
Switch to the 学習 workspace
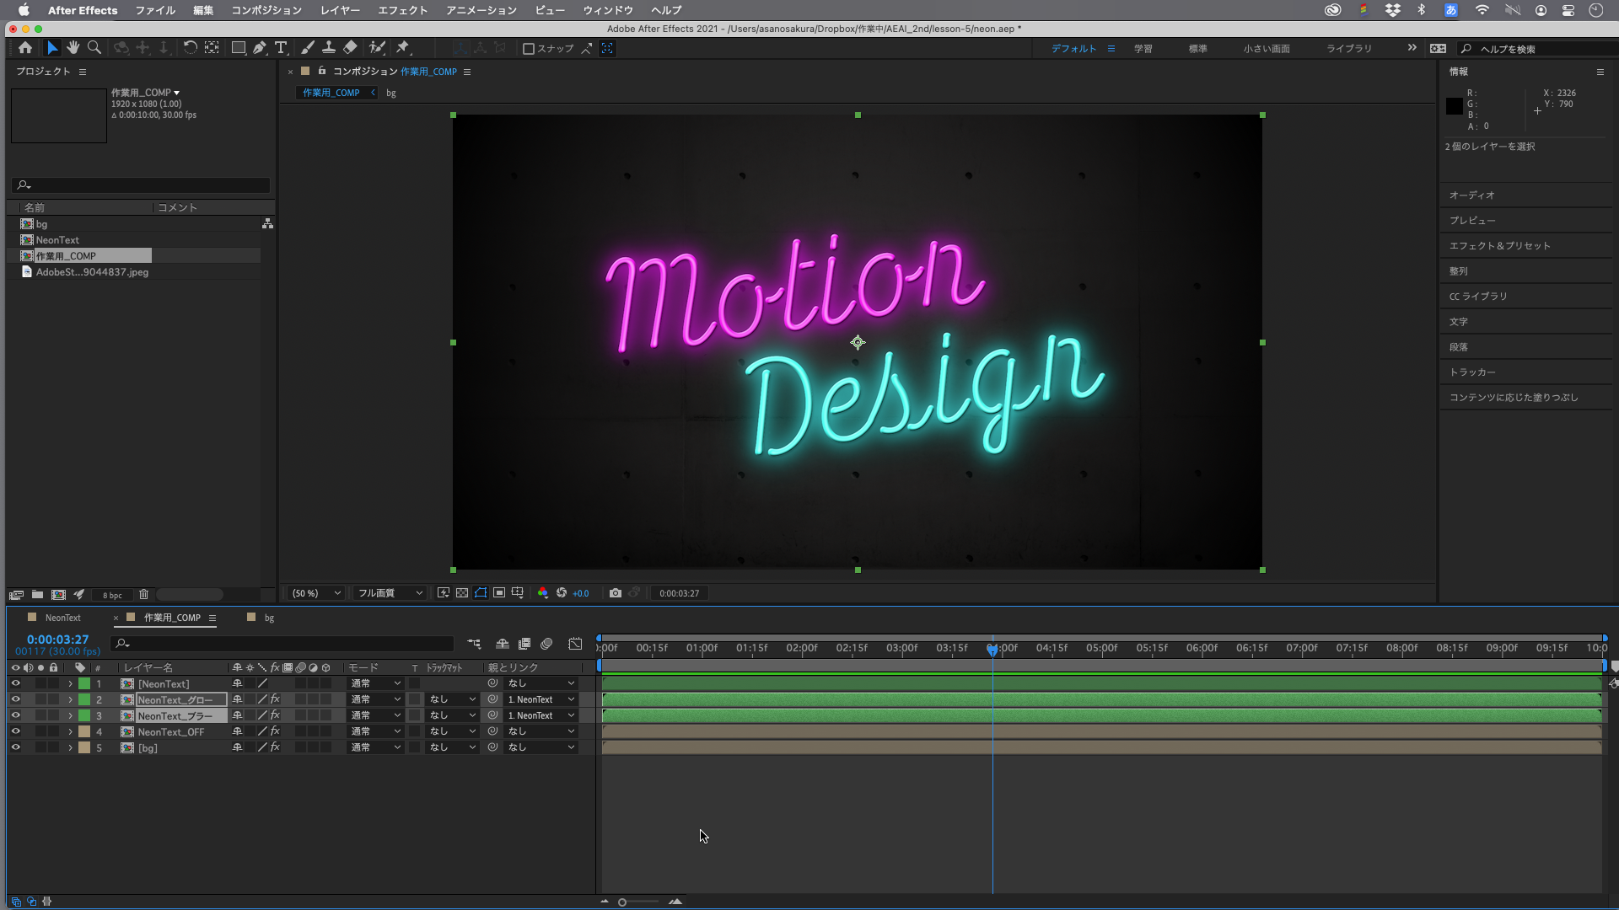click(x=1143, y=49)
